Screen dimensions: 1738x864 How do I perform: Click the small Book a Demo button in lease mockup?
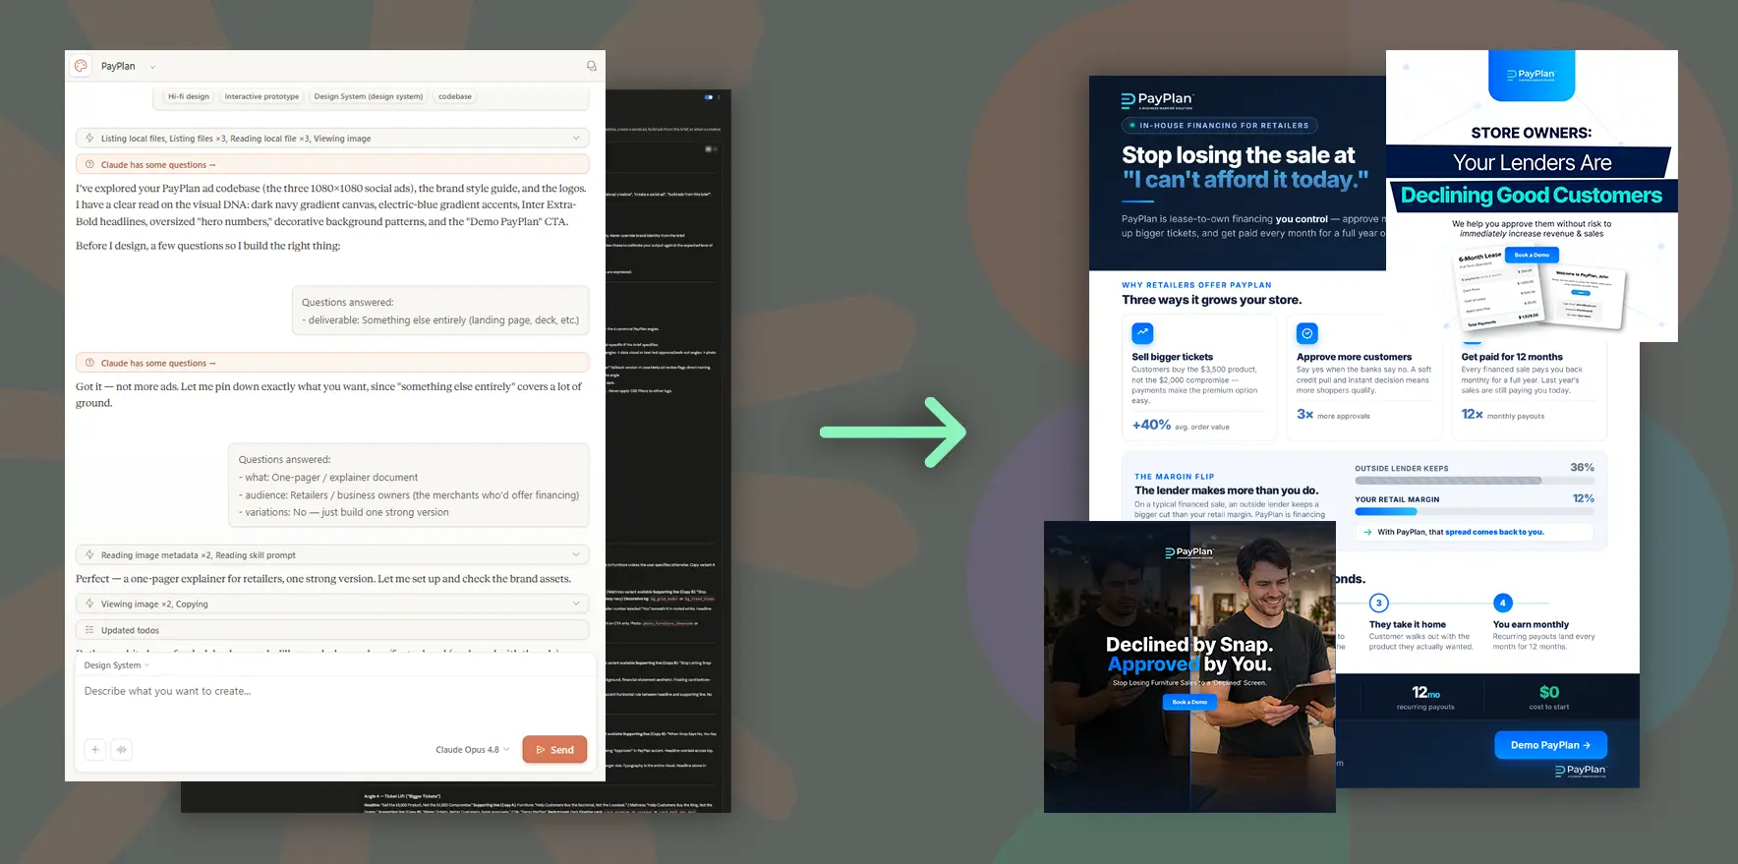[1532, 255]
